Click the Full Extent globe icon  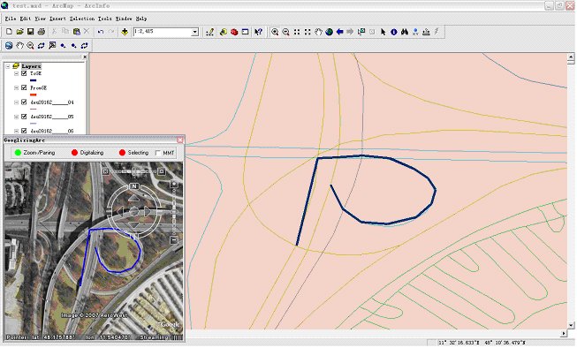click(329, 32)
